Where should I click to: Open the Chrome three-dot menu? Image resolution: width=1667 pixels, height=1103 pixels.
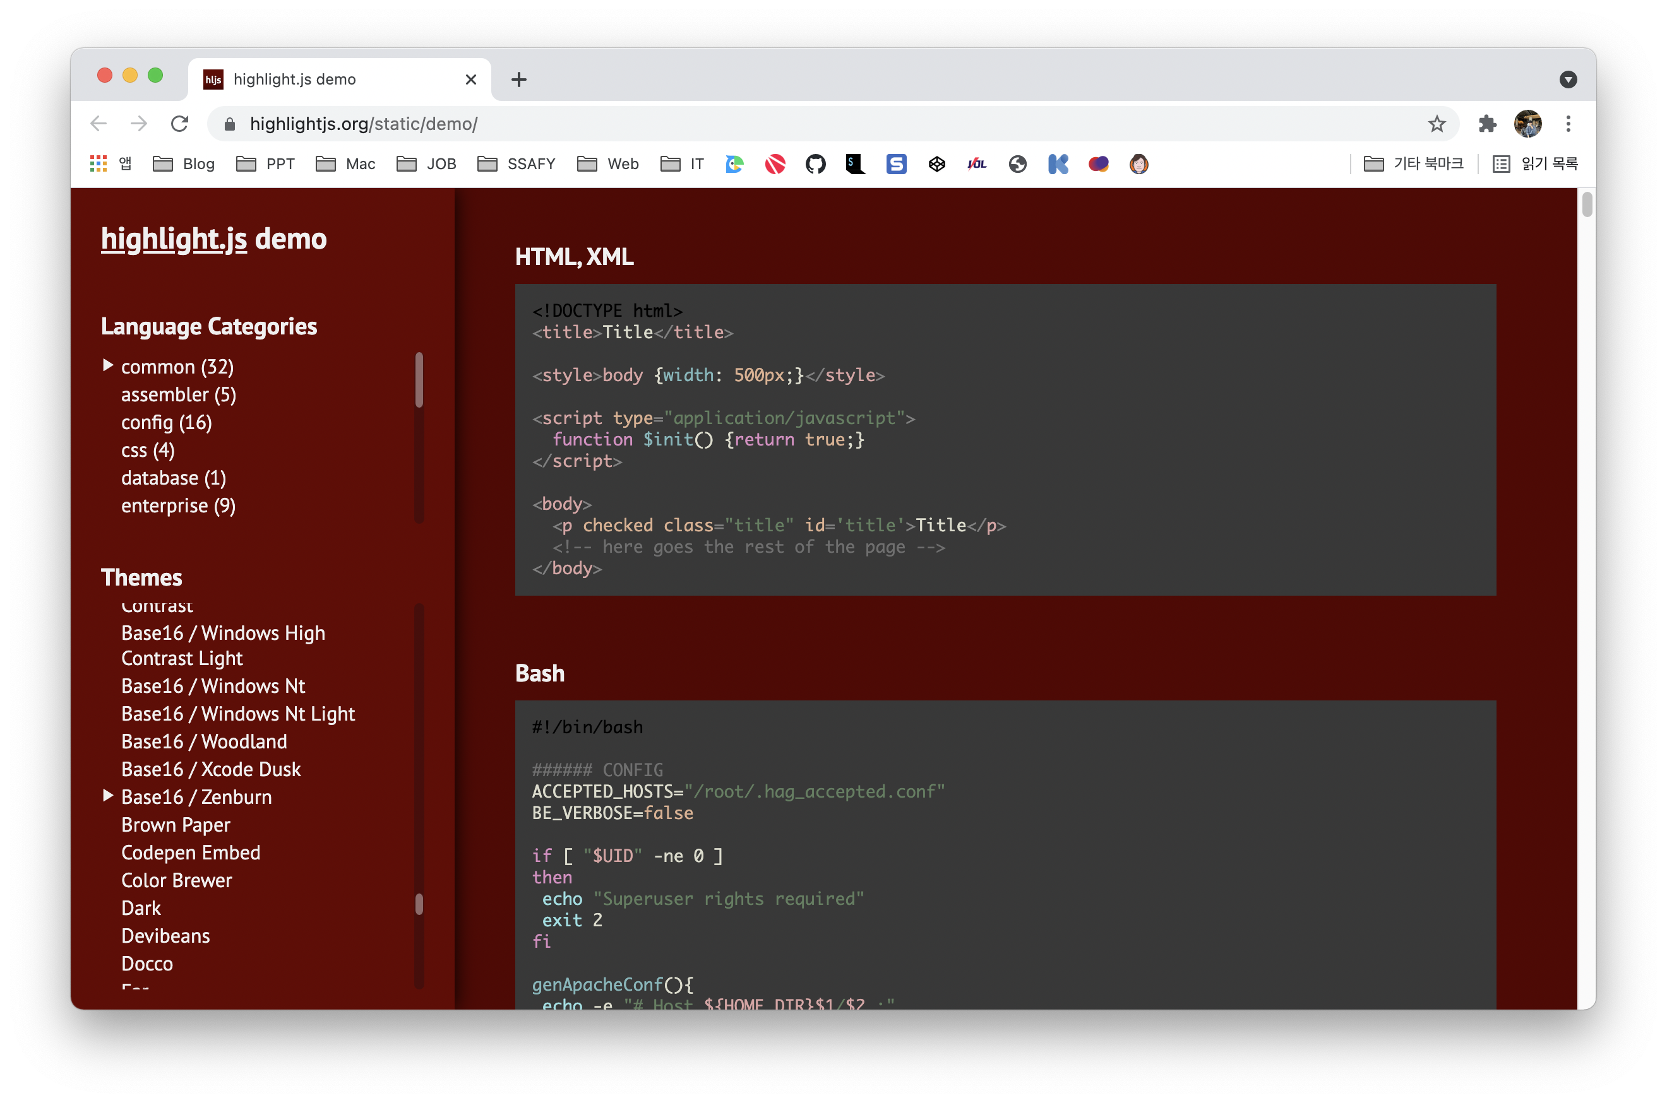tap(1568, 124)
